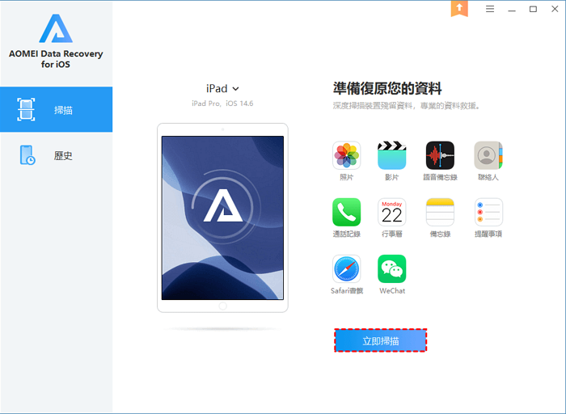Maximize the application window
Viewport: 566px width, 414px height.
tap(533, 9)
